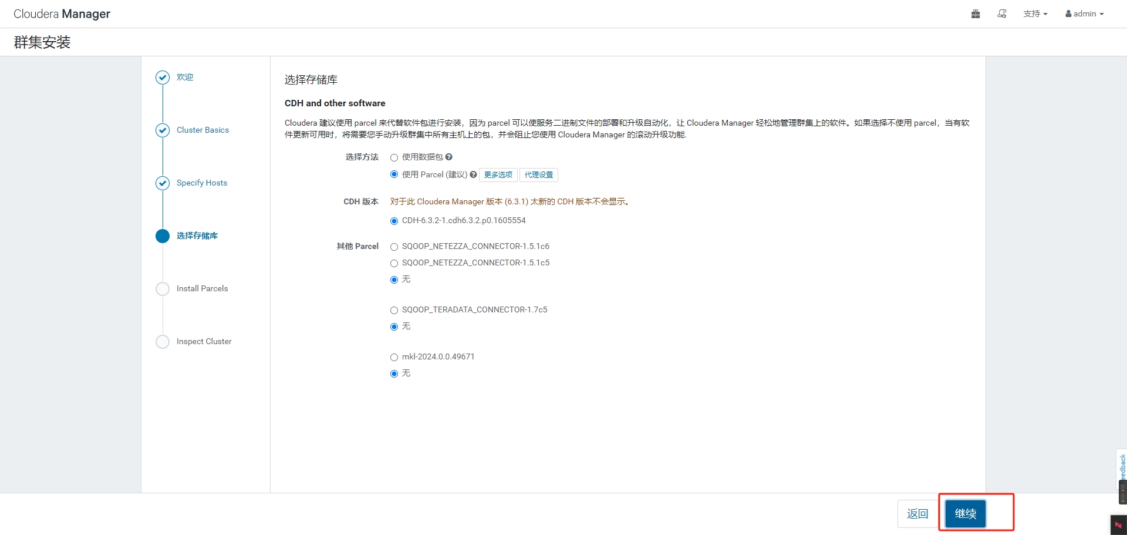1127x535 pixels.
Task: Select 无 under TERADATA connector option
Action: (x=394, y=327)
